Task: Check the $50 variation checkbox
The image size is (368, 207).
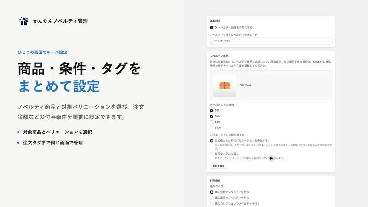Action: click(x=212, y=122)
